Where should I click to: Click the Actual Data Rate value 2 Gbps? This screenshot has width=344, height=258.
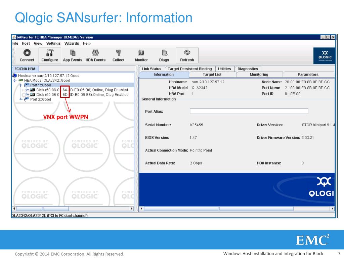tap(196, 163)
